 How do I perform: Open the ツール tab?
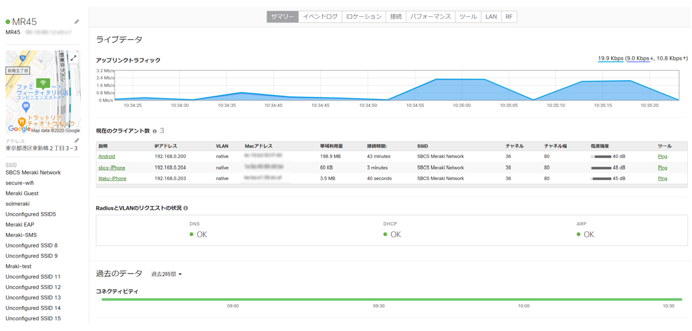point(468,17)
